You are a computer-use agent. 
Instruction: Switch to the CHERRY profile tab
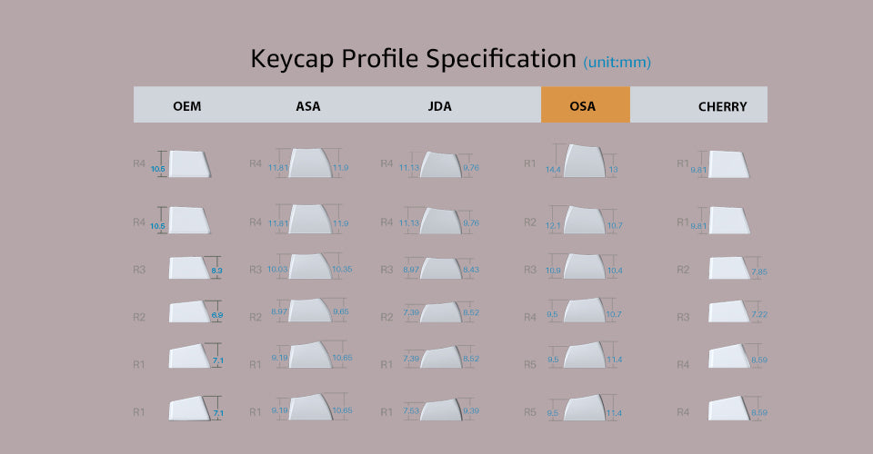coord(722,106)
